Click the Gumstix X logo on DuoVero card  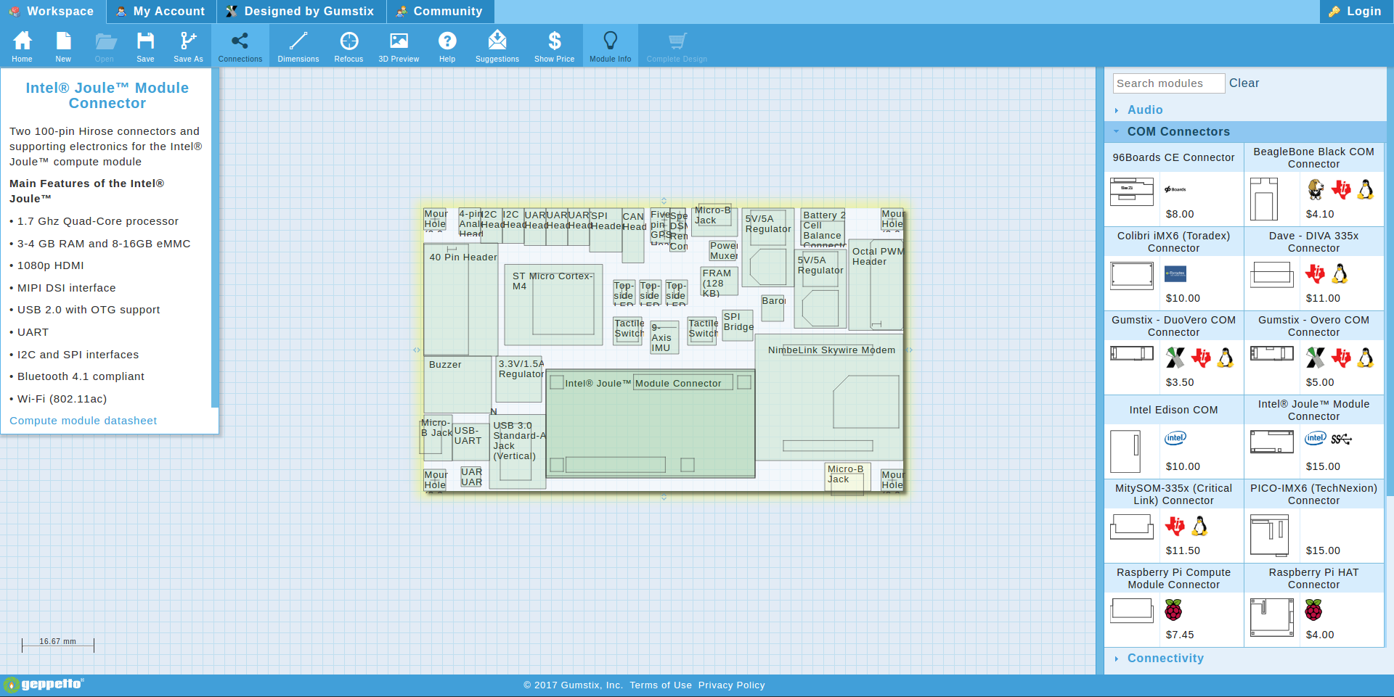1175,358
